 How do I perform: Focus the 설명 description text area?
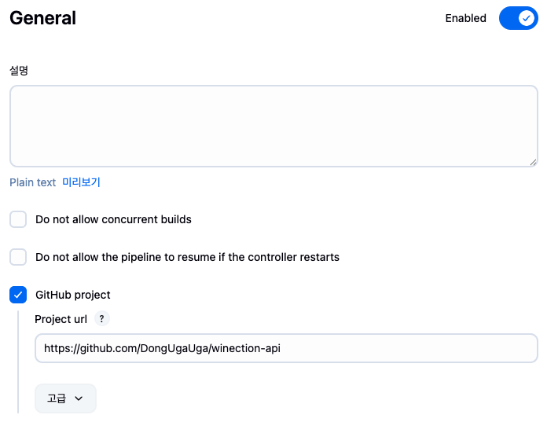click(273, 126)
